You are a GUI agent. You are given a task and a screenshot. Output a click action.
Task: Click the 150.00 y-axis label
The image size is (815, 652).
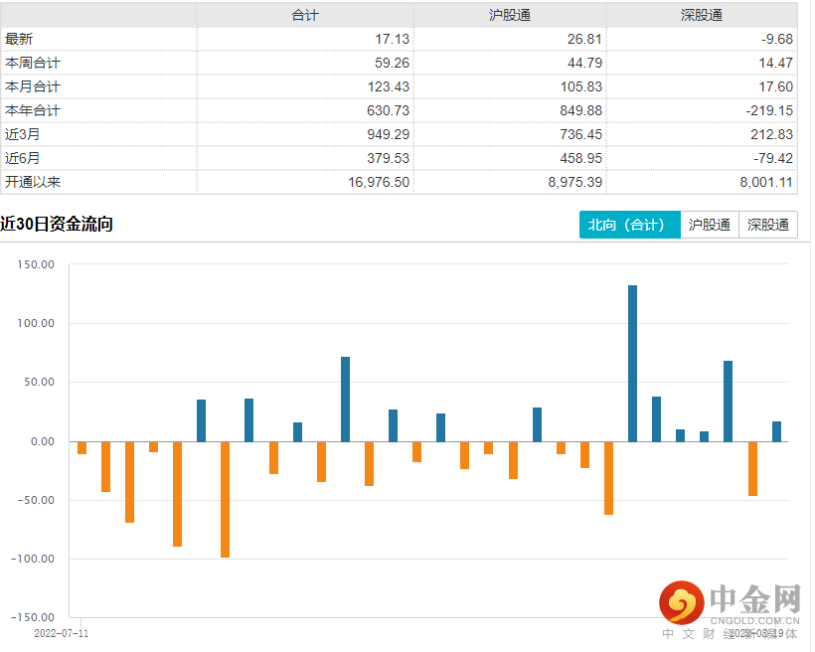point(36,264)
